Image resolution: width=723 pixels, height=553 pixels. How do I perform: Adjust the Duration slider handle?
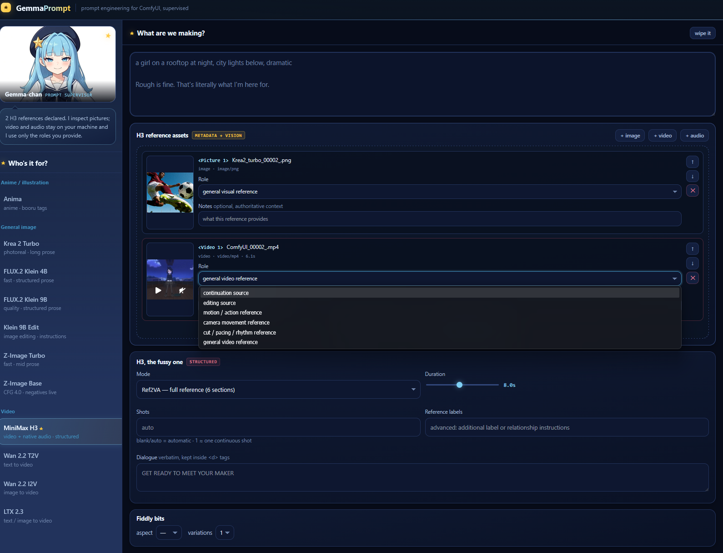(459, 385)
